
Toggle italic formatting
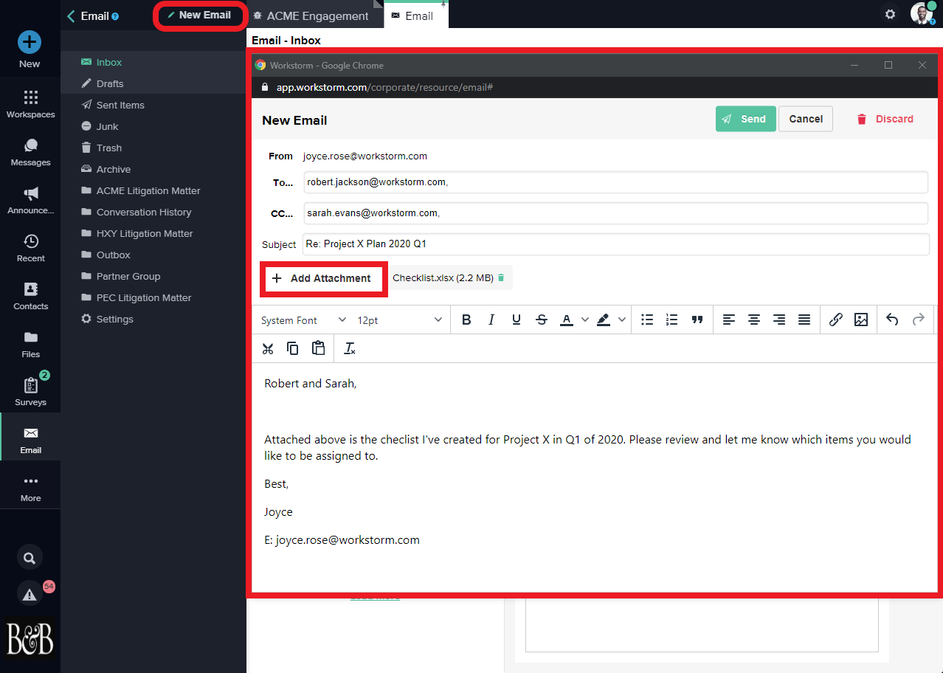pos(491,320)
